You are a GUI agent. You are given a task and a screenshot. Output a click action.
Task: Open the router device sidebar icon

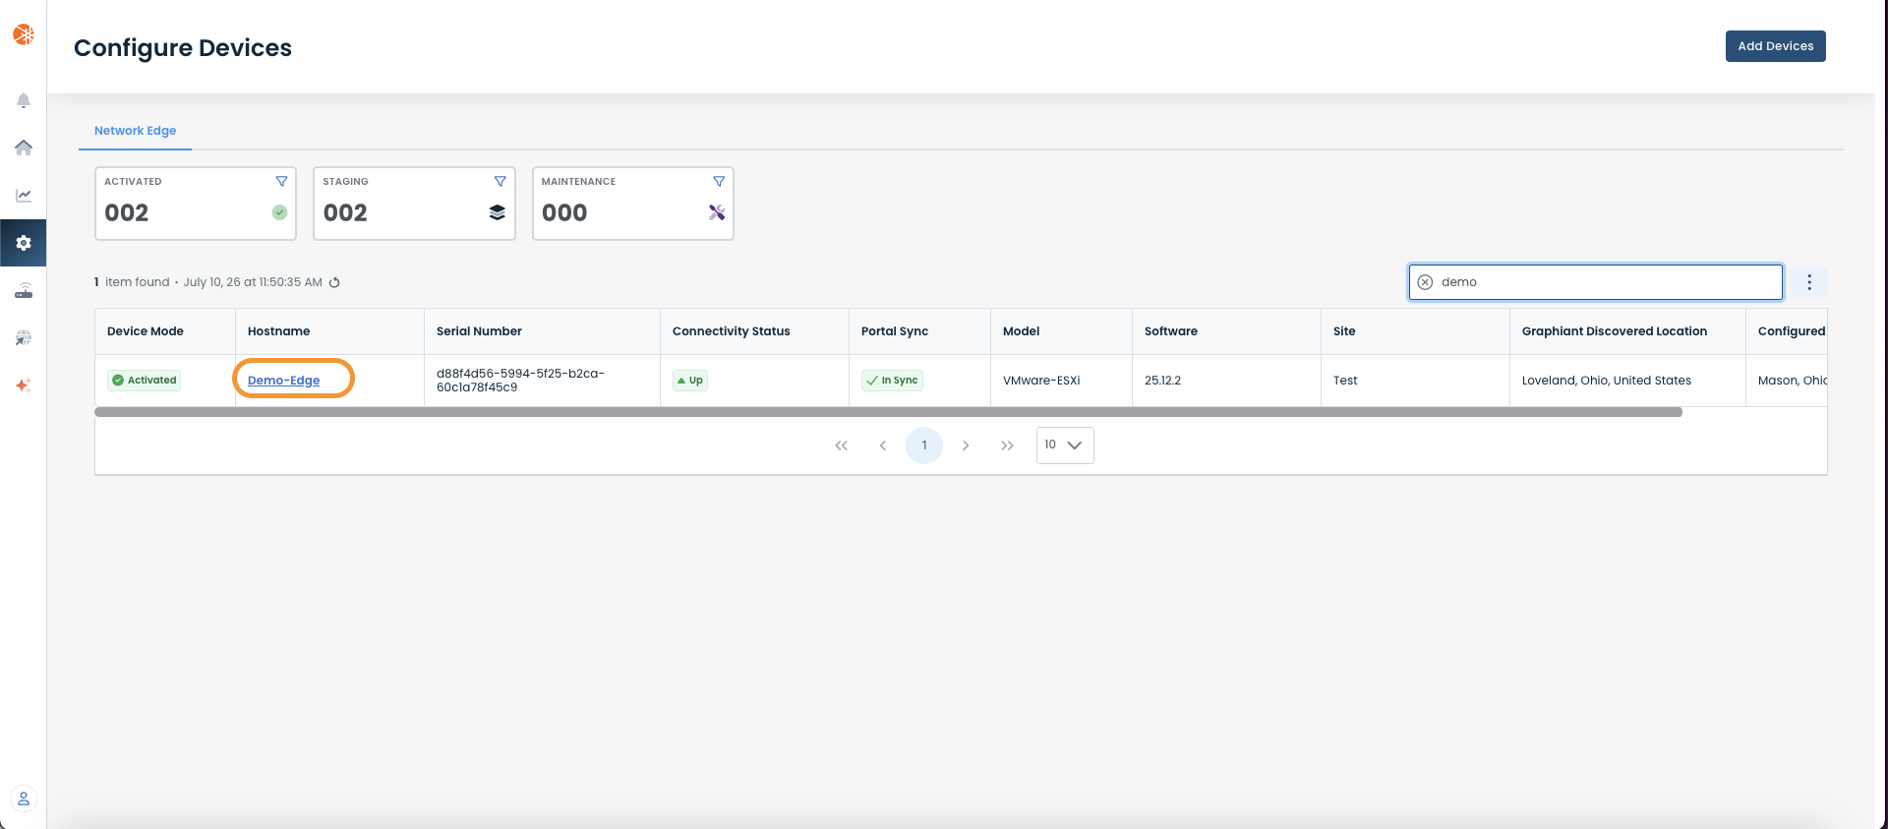[x=24, y=290]
